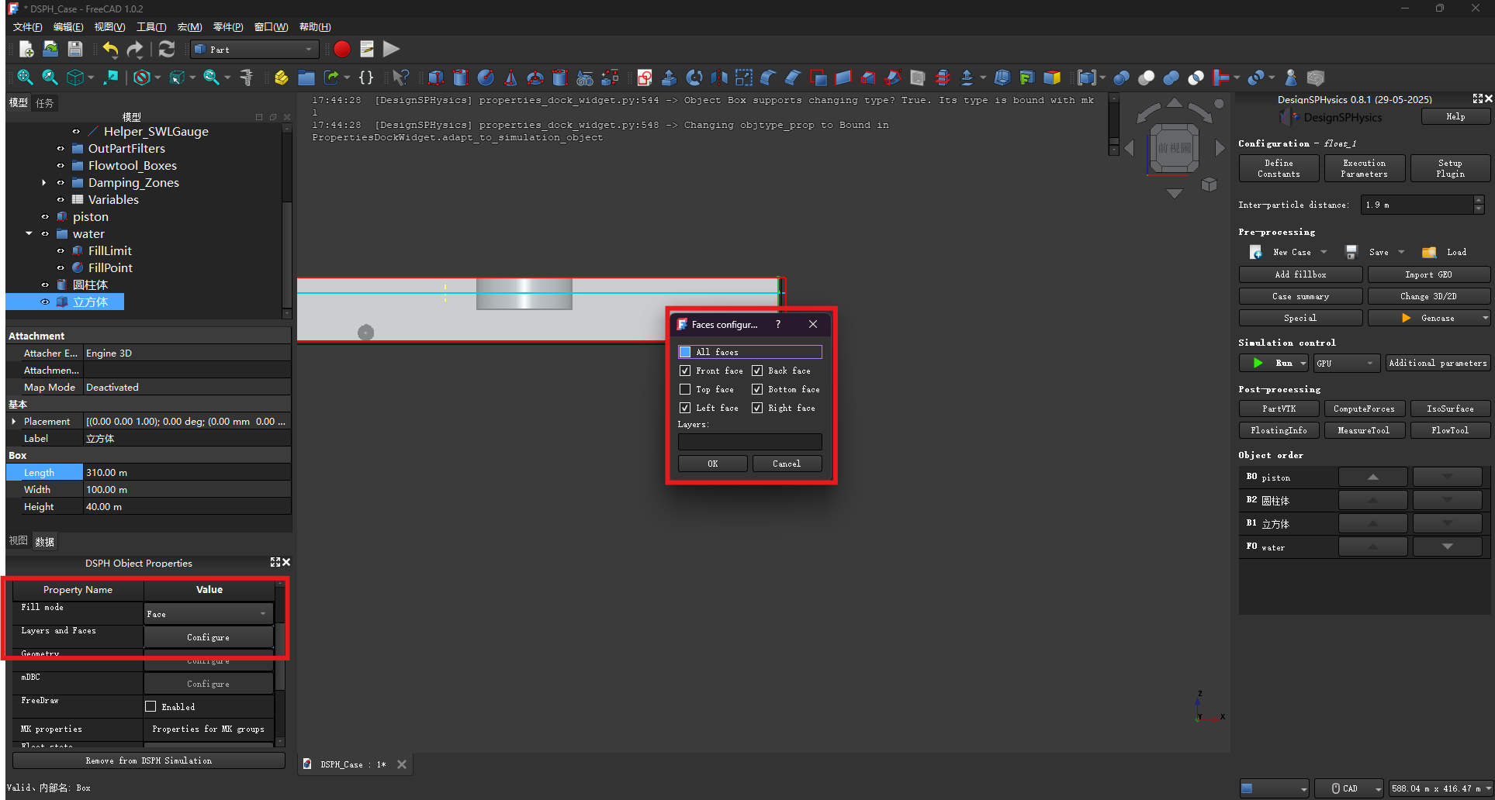Start macro recording with red button
The height and width of the screenshot is (800, 1495).
pos(342,50)
